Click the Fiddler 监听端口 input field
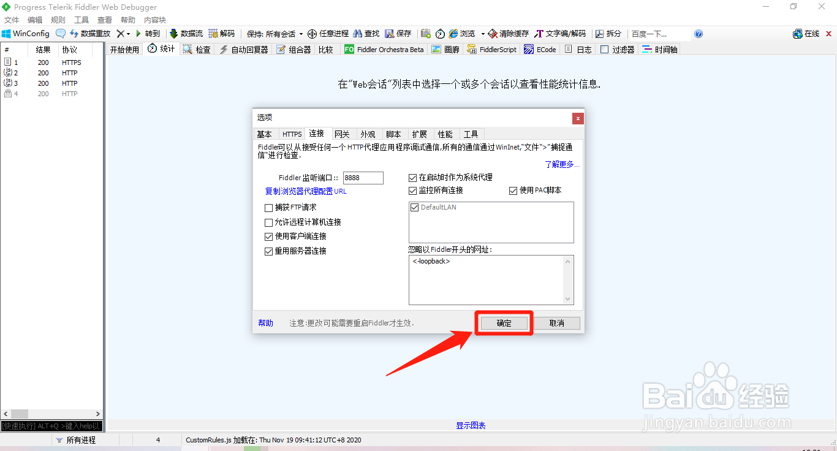Screen dimensions: 837x451 (363, 178)
